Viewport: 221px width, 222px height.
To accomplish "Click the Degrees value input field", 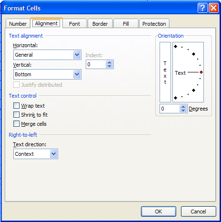I will coord(170,109).
